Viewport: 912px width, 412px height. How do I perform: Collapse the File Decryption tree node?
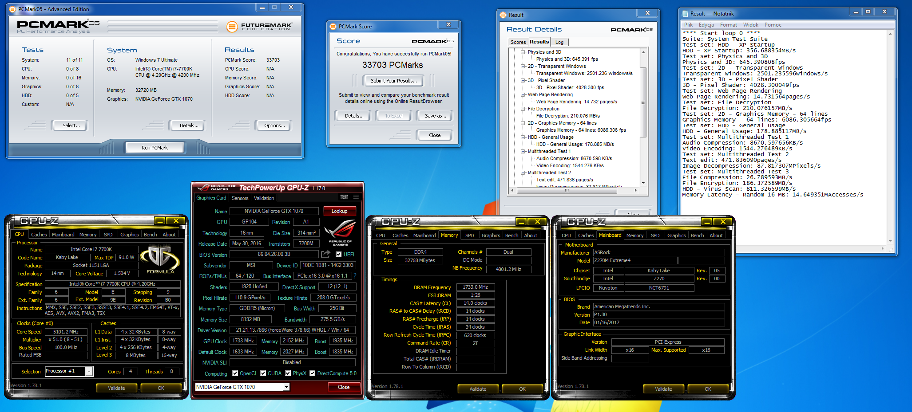tap(523, 109)
